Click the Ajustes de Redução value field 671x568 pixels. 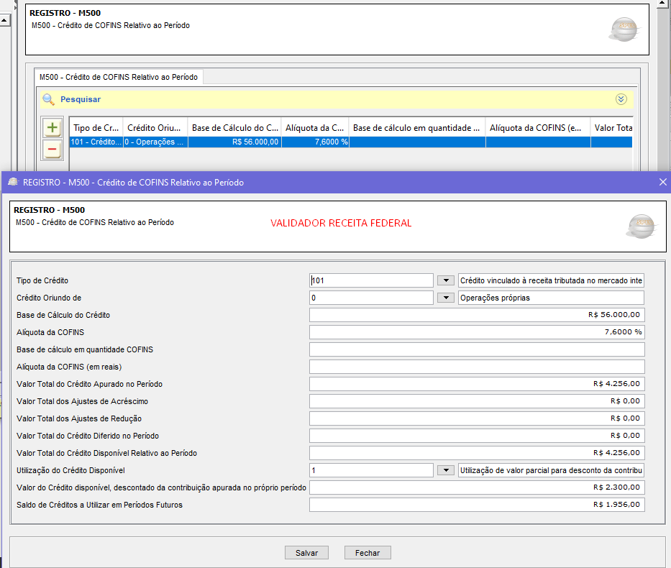477,418
